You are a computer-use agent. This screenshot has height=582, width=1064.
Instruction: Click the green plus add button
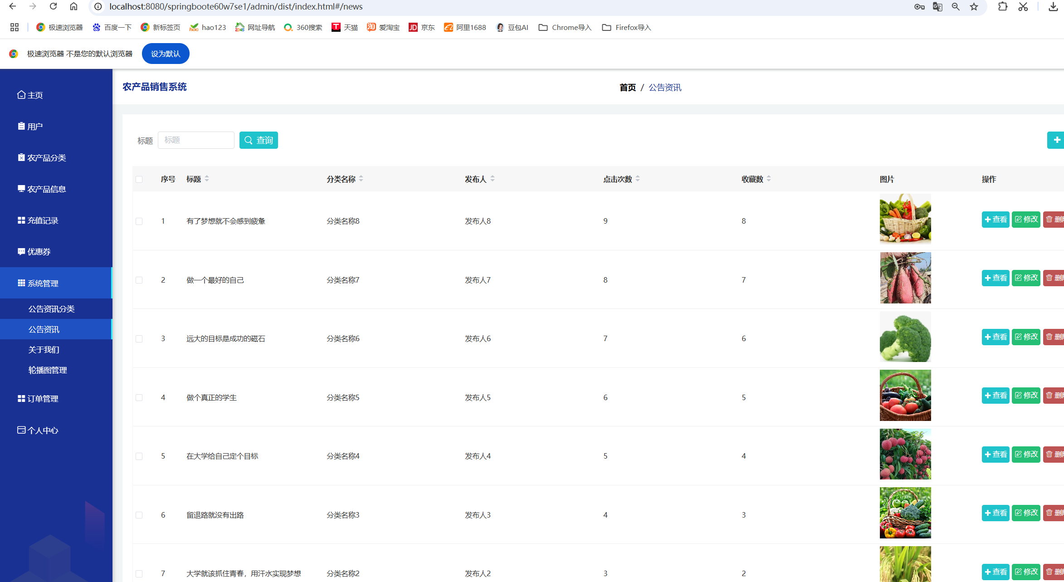[1056, 140]
